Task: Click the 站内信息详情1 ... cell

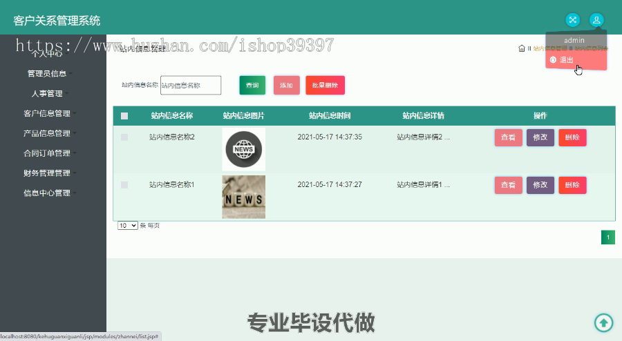Action: tap(423, 184)
